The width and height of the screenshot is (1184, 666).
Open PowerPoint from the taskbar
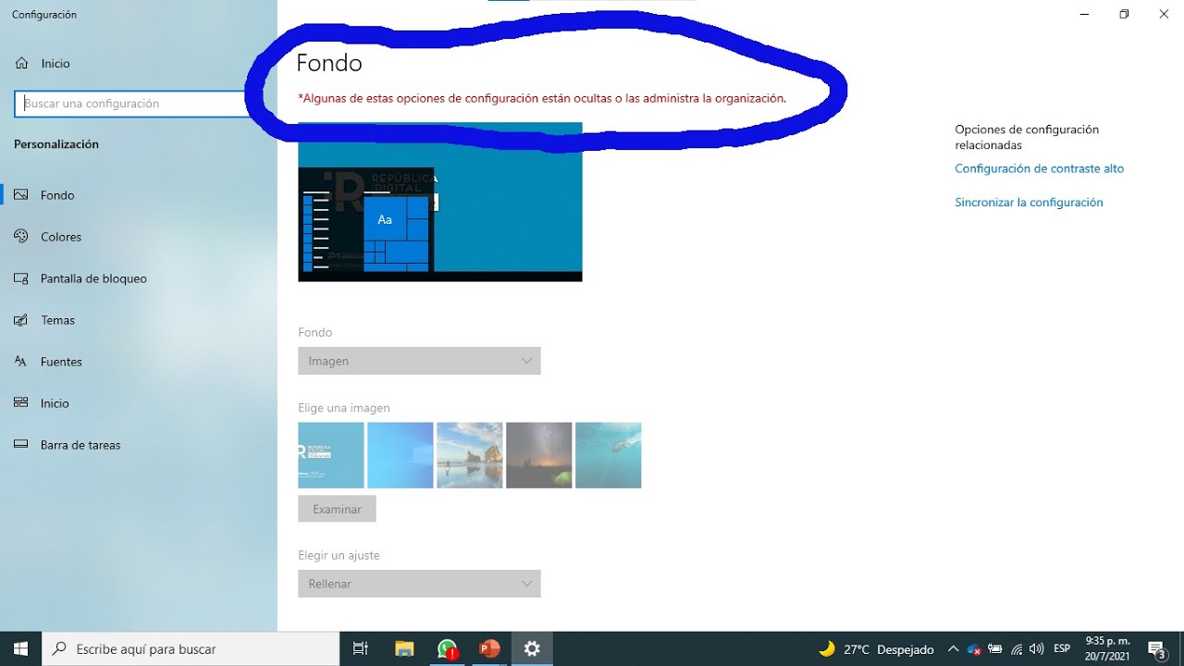point(489,648)
